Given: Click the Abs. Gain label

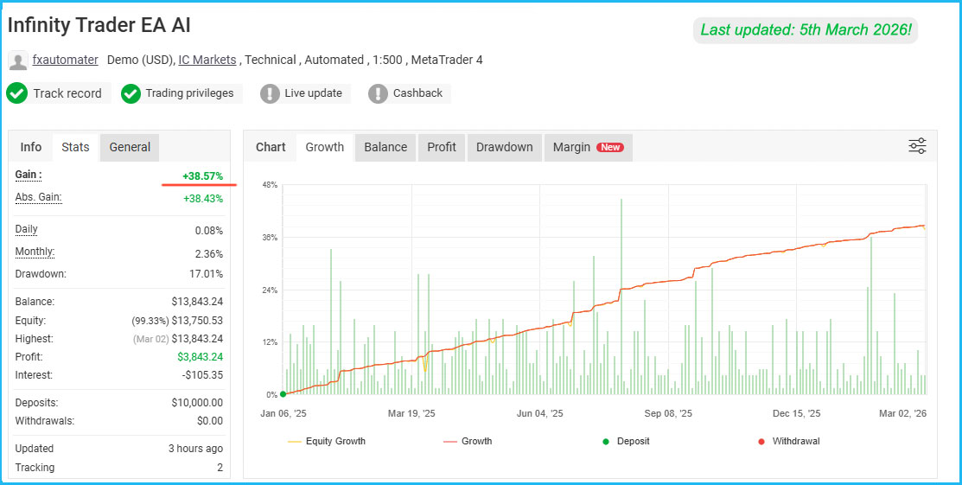Looking at the screenshot, I should [38, 198].
